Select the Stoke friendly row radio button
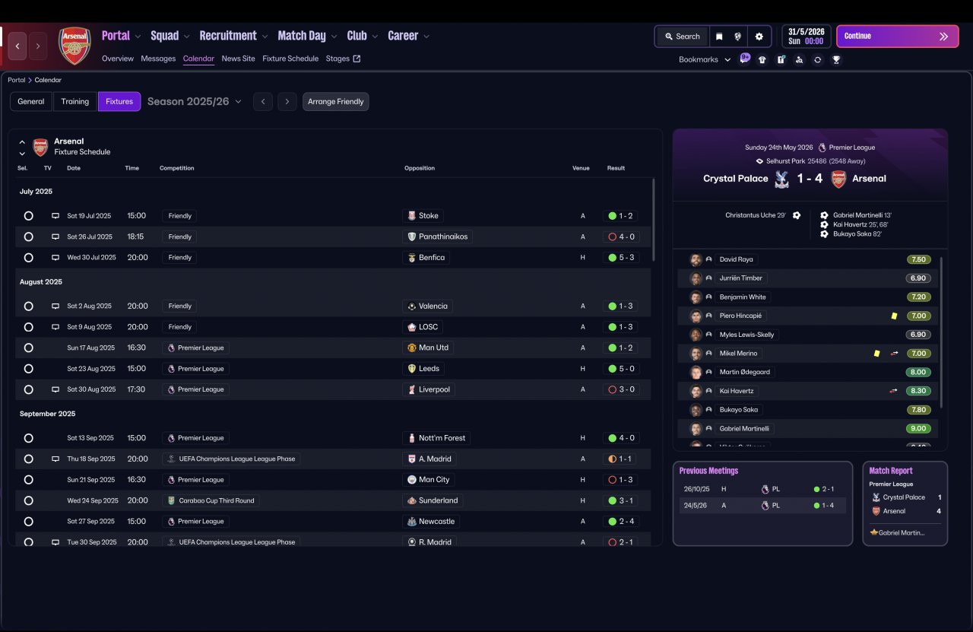Viewport: 973px width, 632px height. point(28,216)
